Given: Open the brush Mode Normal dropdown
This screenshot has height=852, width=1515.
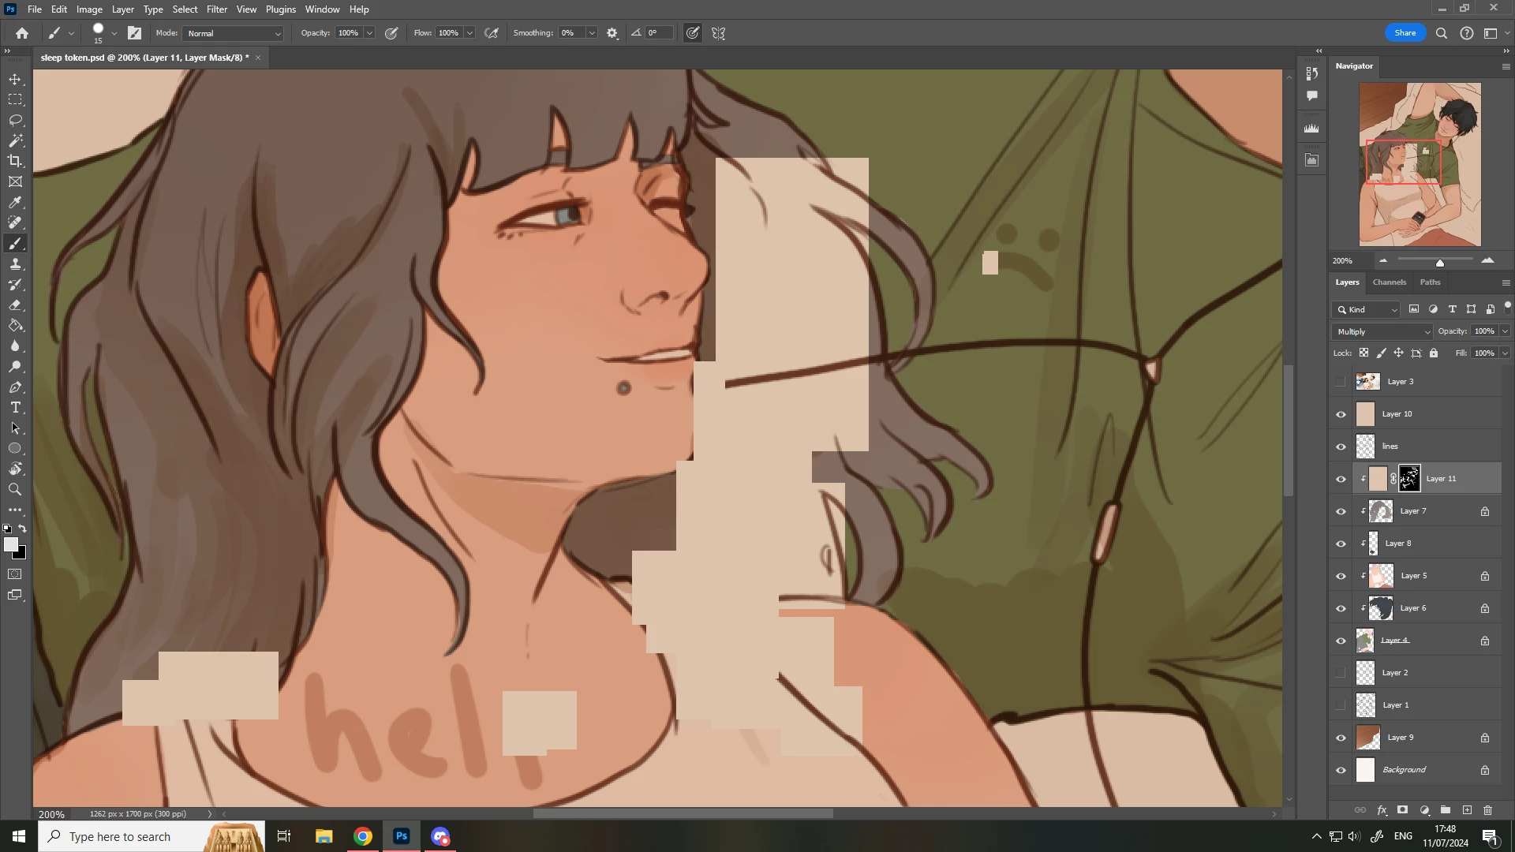Looking at the screenshot, I should (234, 33).
